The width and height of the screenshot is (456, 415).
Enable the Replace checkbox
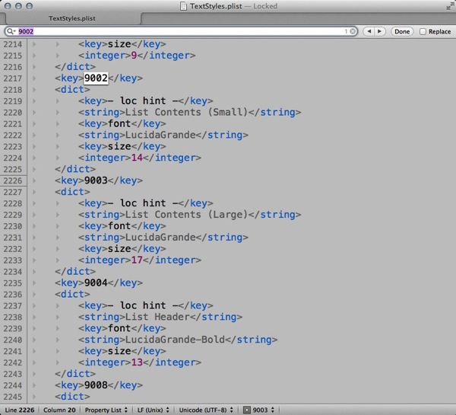click(423, 31)
